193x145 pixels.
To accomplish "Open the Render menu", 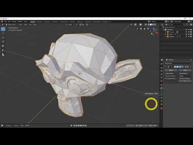I will pos(14,21).
